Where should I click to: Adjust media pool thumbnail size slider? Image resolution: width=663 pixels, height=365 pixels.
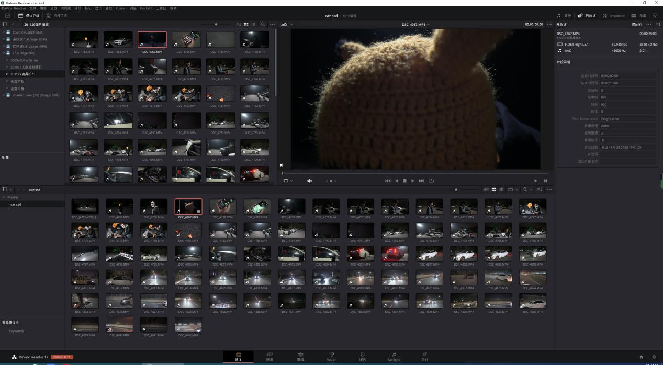(456, 189)
